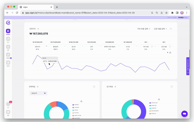The image size is (194, 122).
Task: Toggle NAVER_SA legend in ad channel chart
Action: [x=153, y=114]
